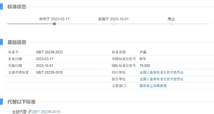Click the standard number GB/T 20239-2023
The image size is (214, 114).
[49, 52]
